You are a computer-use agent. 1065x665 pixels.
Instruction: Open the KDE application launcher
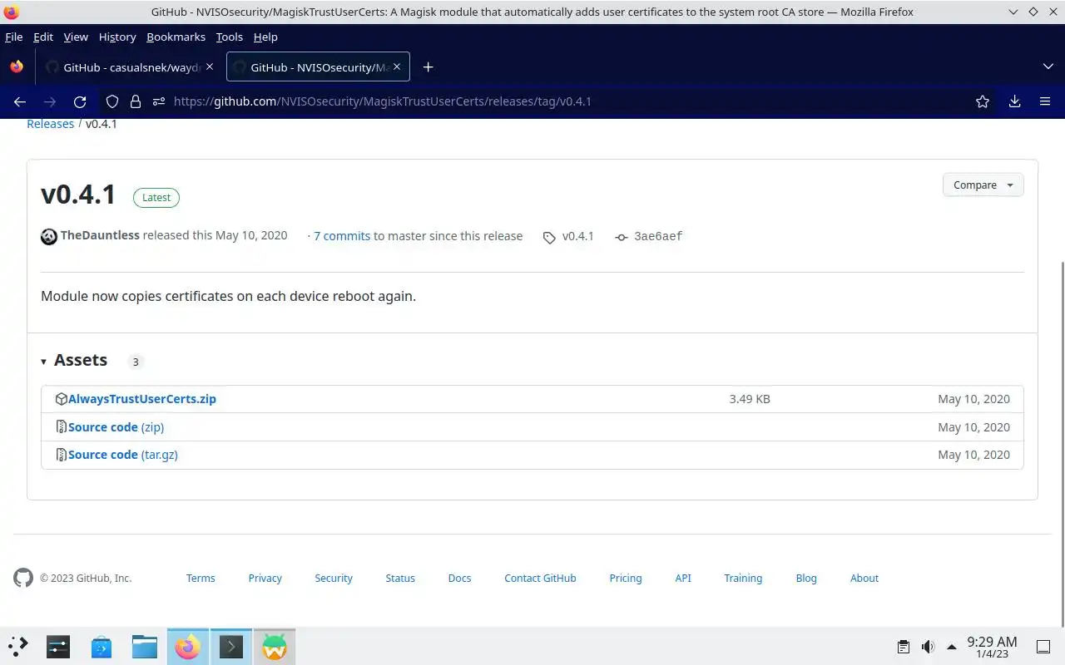click(x=18, y=646)
